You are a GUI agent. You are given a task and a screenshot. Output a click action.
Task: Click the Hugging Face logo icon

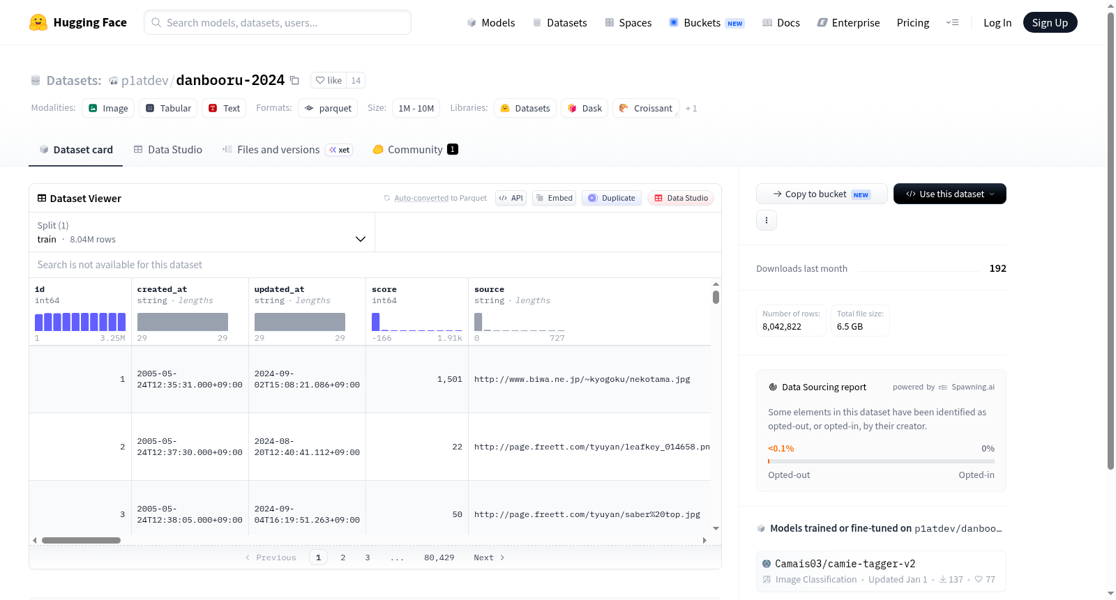pos(38,22)
